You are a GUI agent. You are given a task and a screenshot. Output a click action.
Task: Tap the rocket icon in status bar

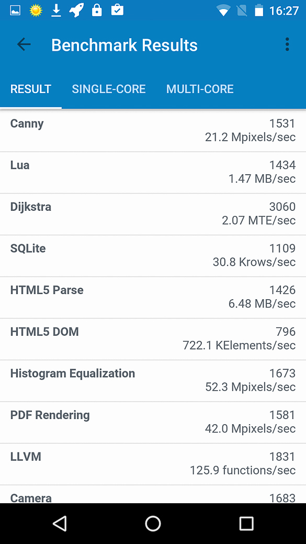pos(76,10)
